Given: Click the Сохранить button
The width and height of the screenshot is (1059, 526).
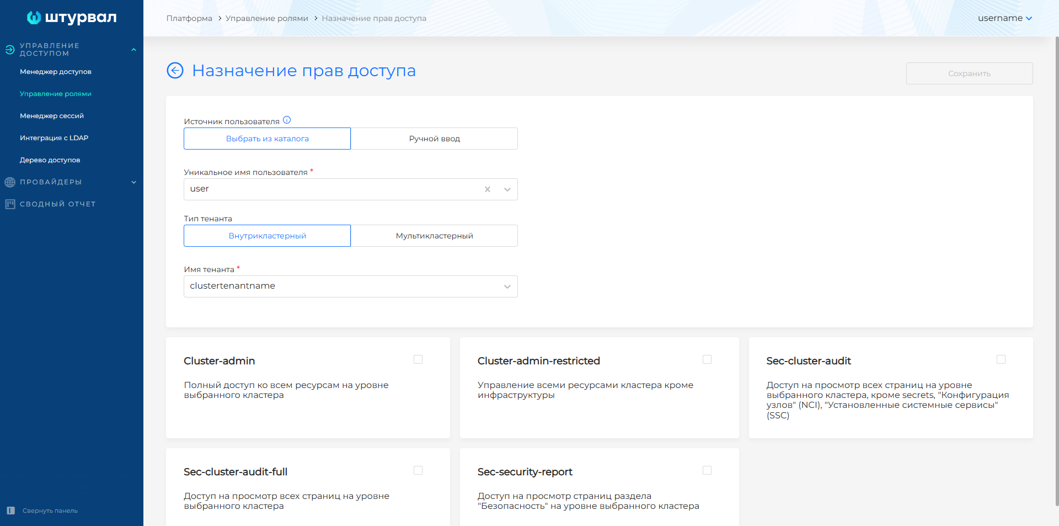Looking at the screenshot, I should [969, 73].
